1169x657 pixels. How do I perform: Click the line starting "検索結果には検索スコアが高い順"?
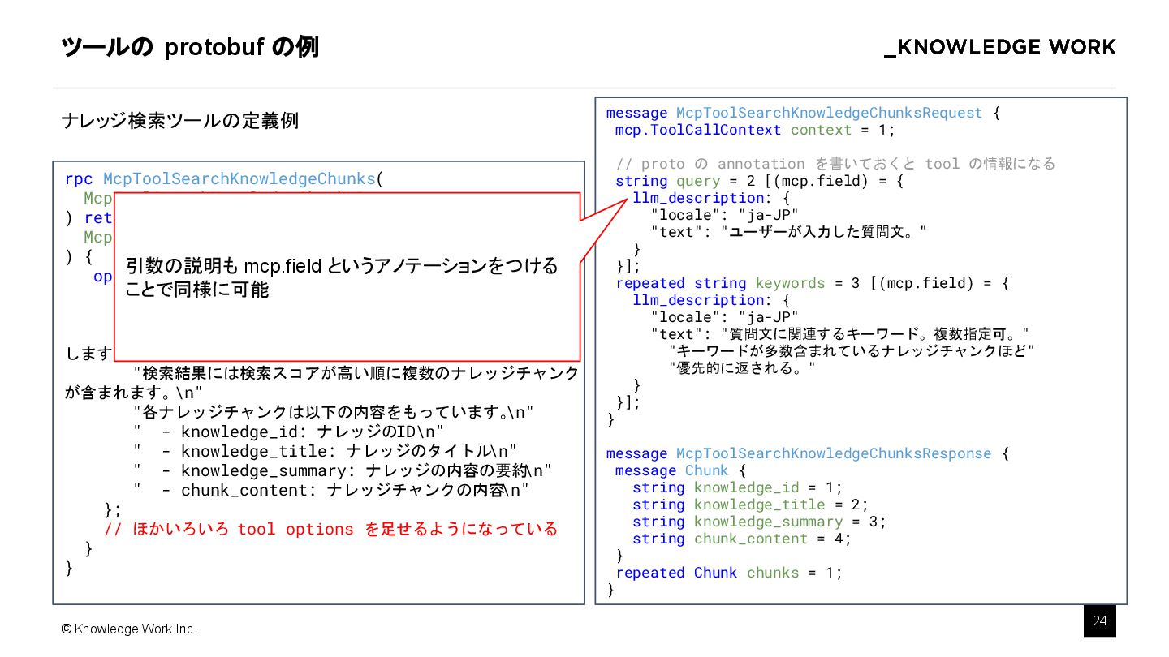pos(357,372)
